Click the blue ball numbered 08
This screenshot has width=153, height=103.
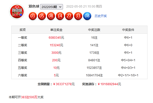tap(87, 16)
